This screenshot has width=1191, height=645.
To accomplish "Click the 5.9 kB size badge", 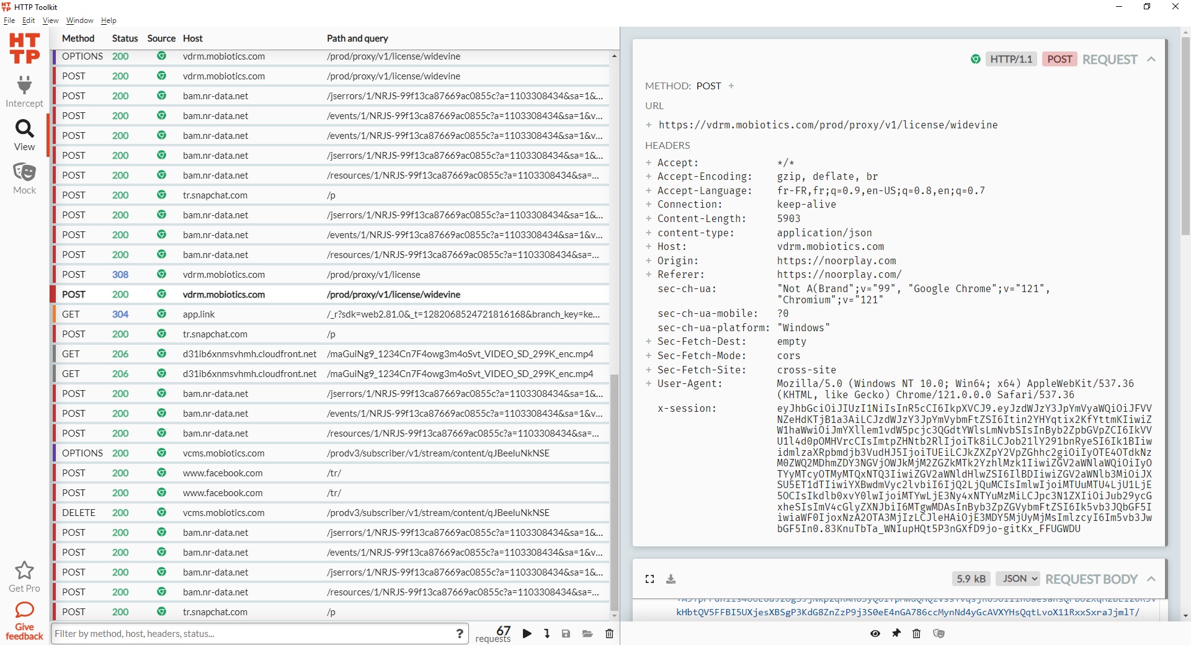I will click(971, 579).
